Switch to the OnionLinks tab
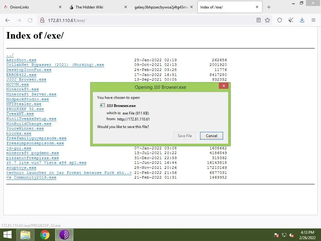Viewport: 321px width, 241px height. [33, 7]
